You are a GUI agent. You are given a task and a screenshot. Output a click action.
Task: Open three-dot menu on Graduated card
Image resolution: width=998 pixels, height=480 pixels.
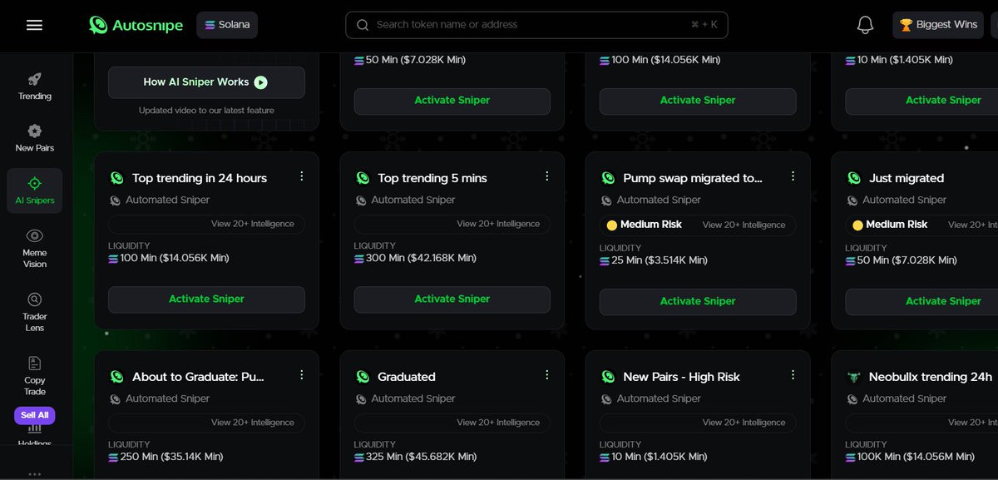coord(547,375)
